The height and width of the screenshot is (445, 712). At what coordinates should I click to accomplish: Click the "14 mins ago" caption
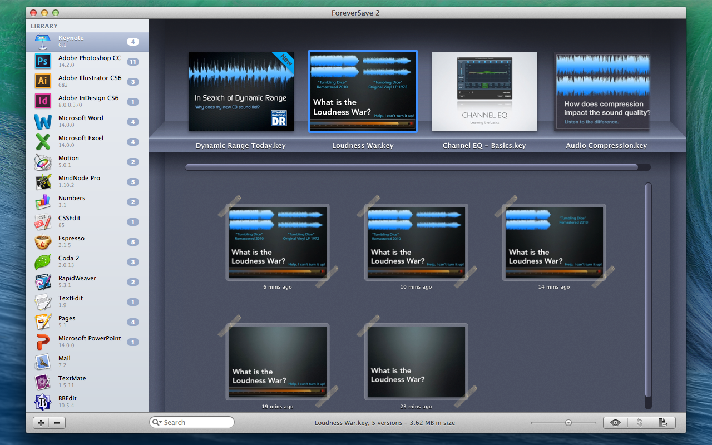[554, 287]
